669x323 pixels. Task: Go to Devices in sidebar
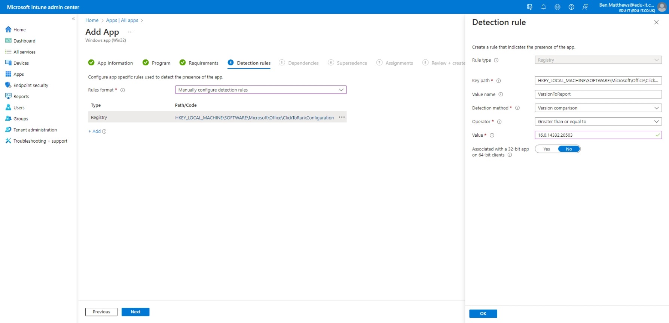pos(21,63)
